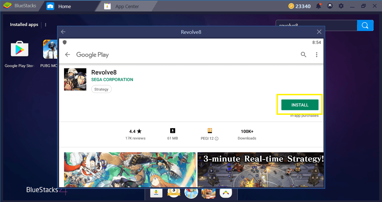382x202 pixels.
Task: Open the Level 3 badge dock icon
Action: [174, 193]
